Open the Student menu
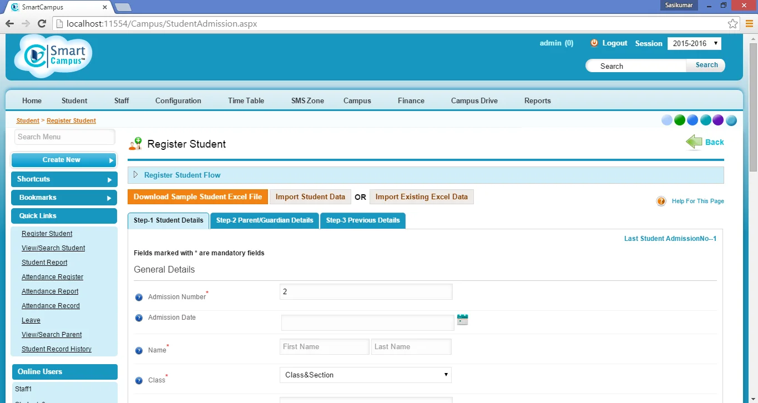 click(74, 100)
